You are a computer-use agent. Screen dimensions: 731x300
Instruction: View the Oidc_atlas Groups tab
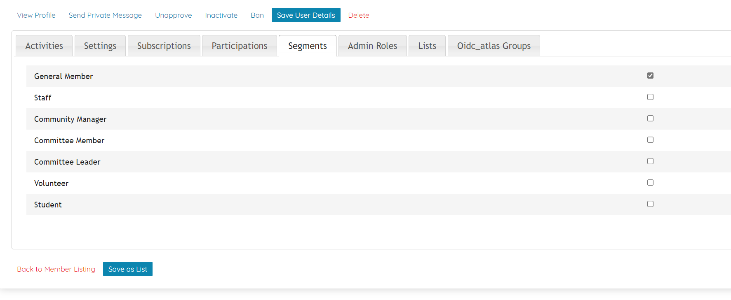pos(494,46)
